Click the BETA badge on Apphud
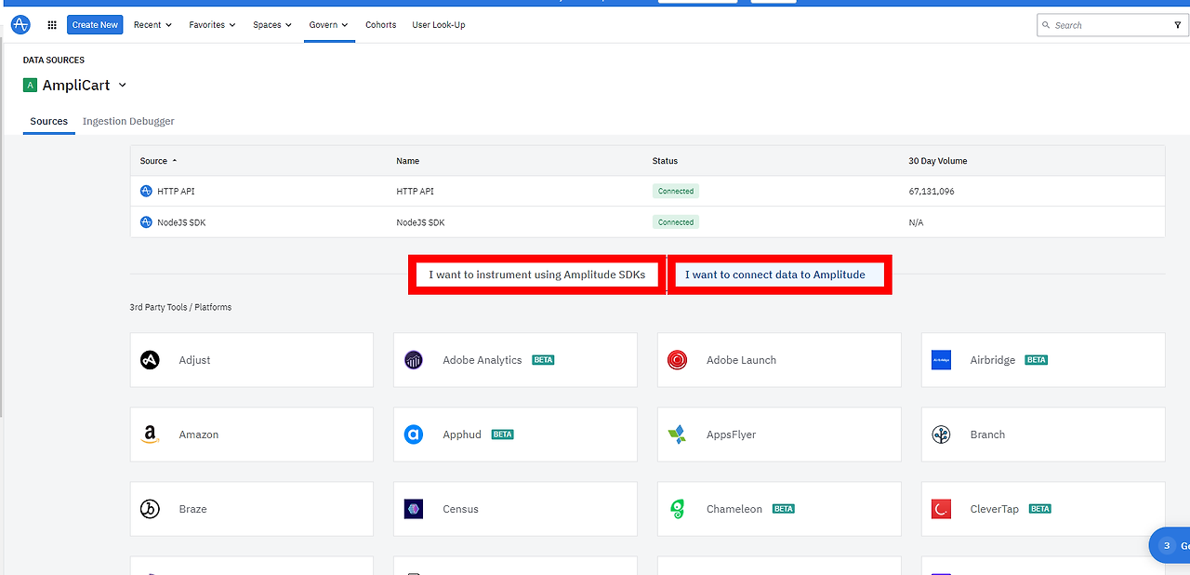Viewport: 1190px width, 575px height. click(503, 435)
